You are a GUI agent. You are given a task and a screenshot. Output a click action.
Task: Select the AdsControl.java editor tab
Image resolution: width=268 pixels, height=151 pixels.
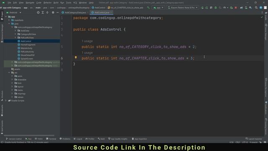click(x=101, y=13)
